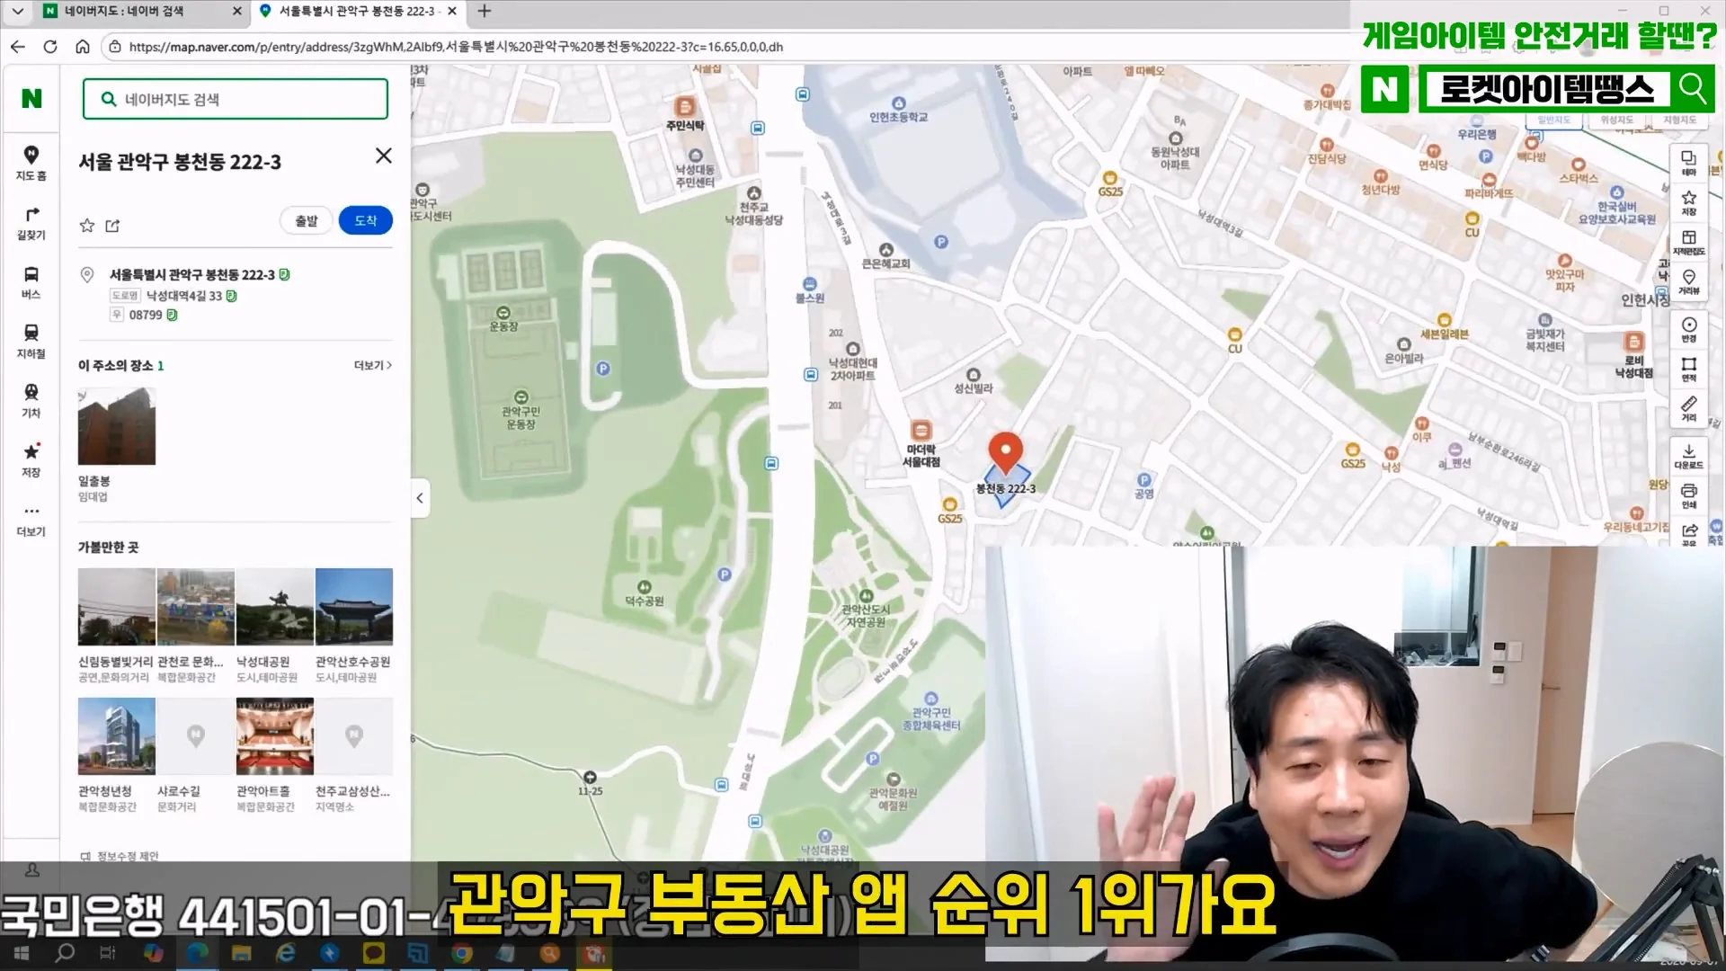Select the 버스 sidebar icon

(x=31, y=282)
